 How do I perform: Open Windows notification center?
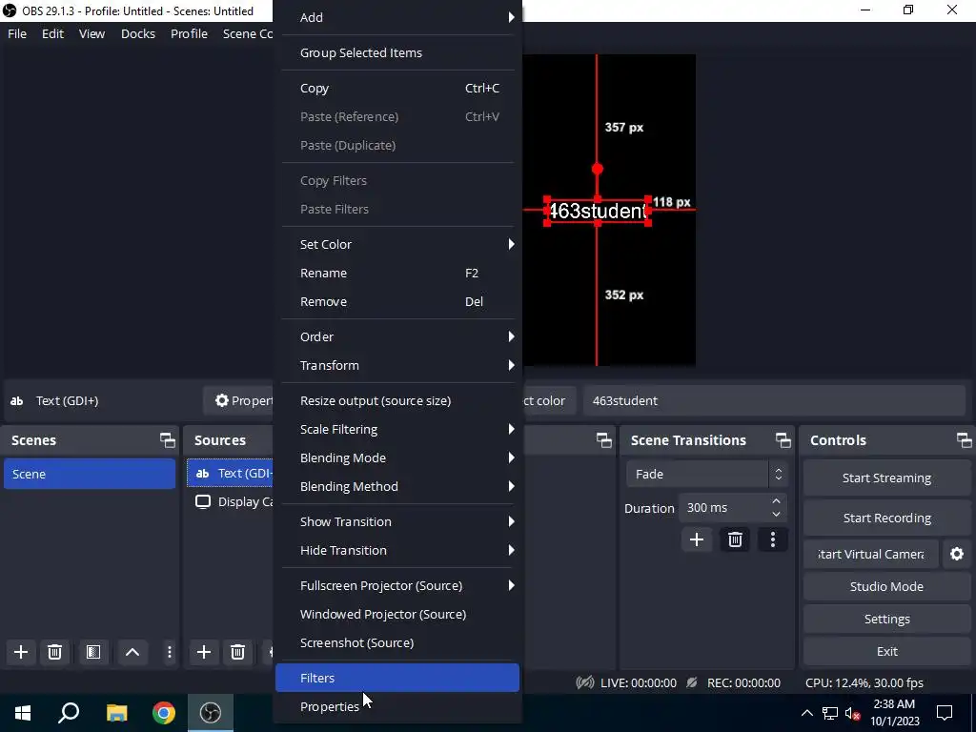(x=945, y=713)
